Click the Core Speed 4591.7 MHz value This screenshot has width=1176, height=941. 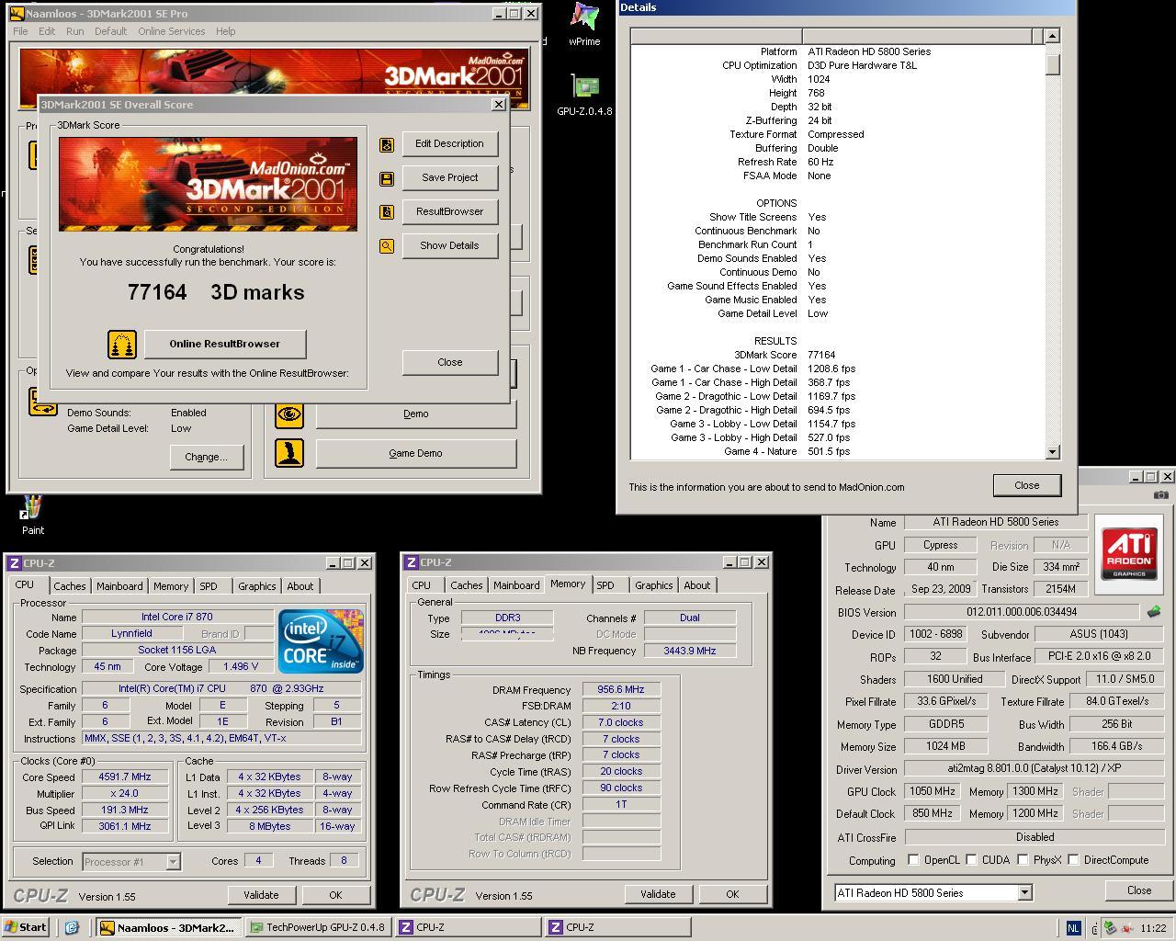pos(125,777)
